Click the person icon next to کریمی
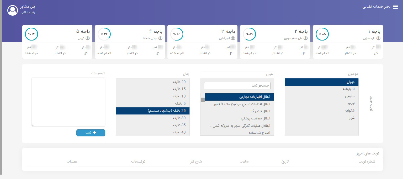The image size is (403, 179). pyautogui.click(x=88, y=38)
